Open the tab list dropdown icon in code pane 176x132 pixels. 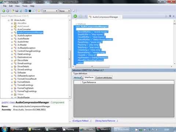pyautogui.click(x=170, y=16)
